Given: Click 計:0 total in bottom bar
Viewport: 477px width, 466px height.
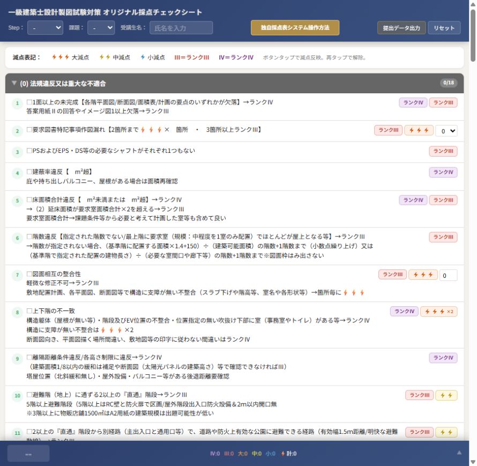Looking at the screenshot, I should pyautogui.click(x=289, y=454).
